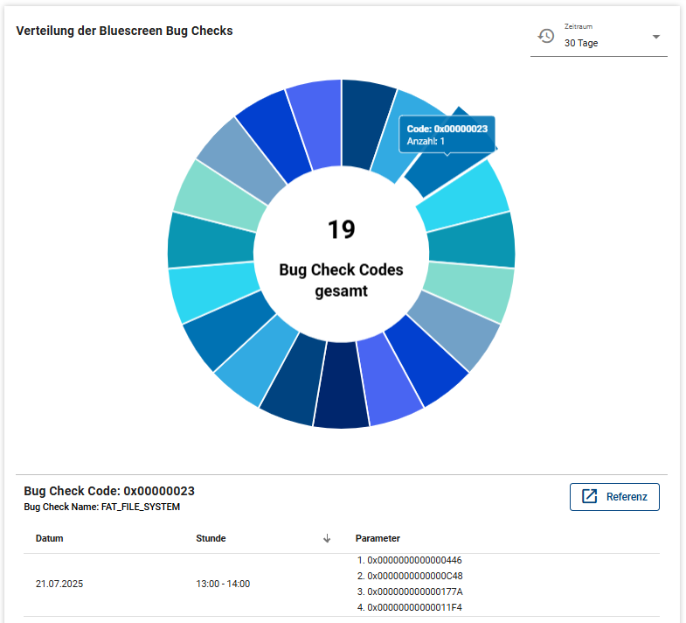Image resolution: width=686 pixels, height=623 pixels.
Task: Click the first parameter value 0x0000000000000446
Action: (x=413, y=559)
